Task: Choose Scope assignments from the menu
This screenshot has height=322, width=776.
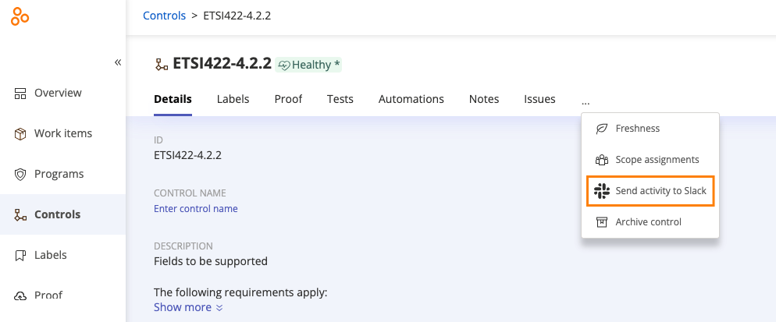Action: [650, 160]
